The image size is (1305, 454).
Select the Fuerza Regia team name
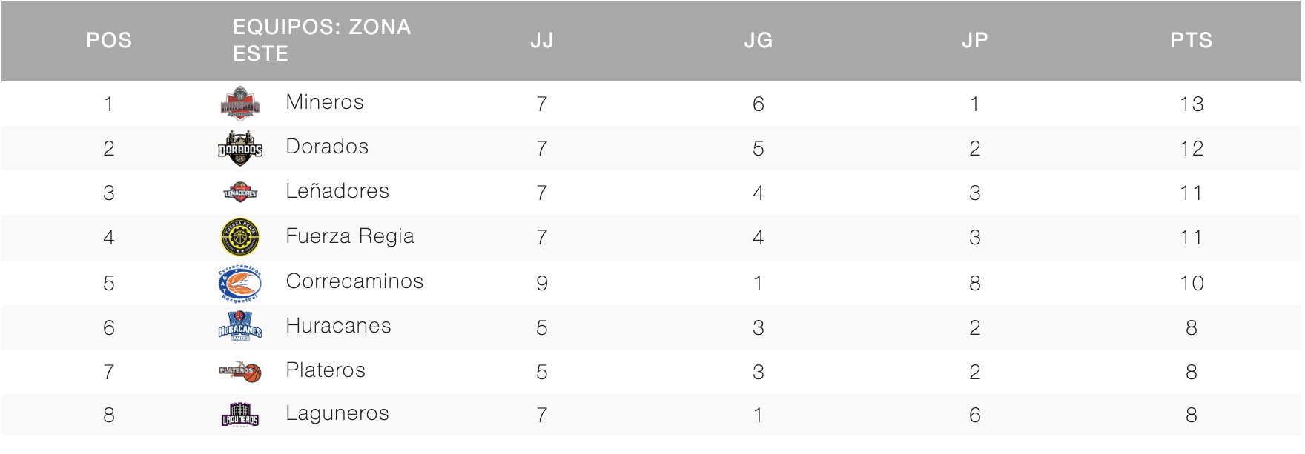(x=350, y=236)
